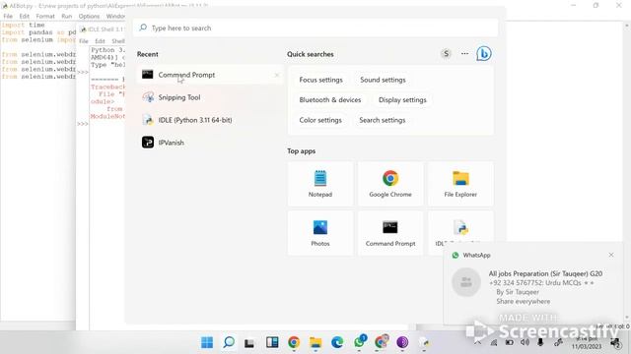Open the Format menu in the AEBot.py editor
The width and height of the screenshot is (631, 354).
point(45,16)
